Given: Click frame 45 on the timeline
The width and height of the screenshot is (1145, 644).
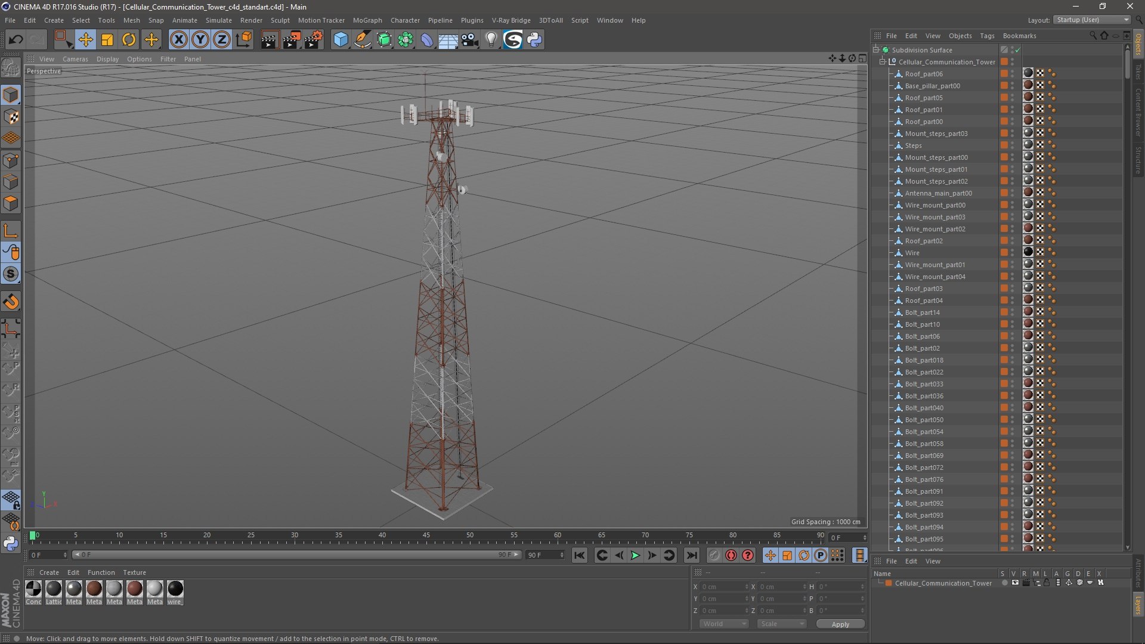Looking at the screenshot, I should click(426, 535).
